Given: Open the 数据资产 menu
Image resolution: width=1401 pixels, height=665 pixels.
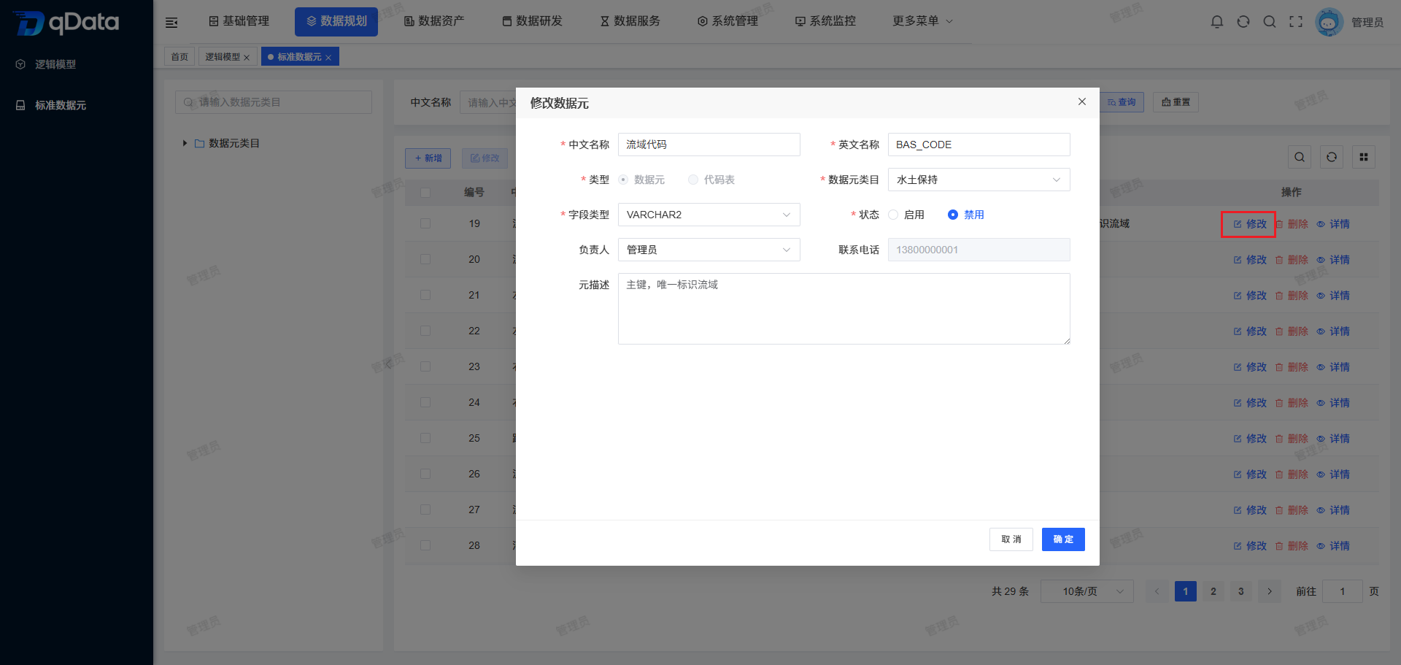Looking at the screenshot, I should (x=434, y=21).
